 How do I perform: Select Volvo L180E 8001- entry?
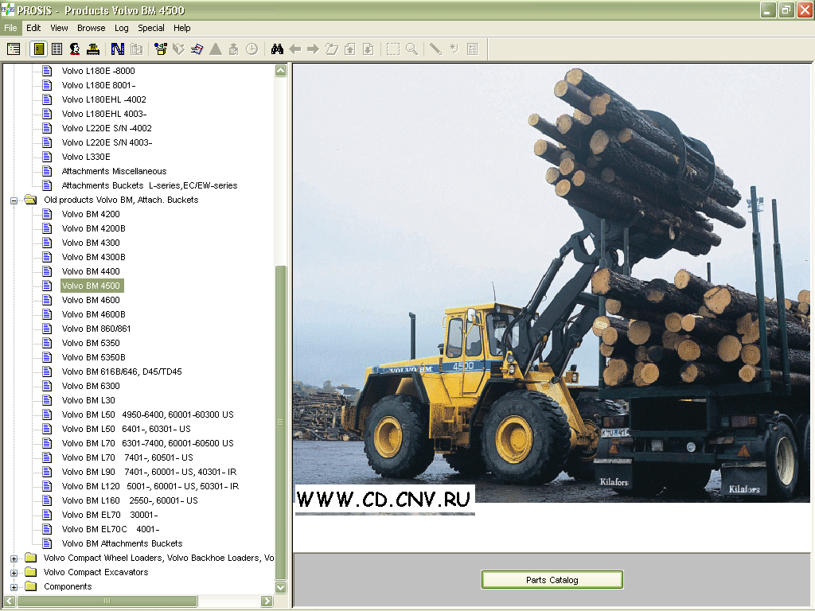click(98, 85)
